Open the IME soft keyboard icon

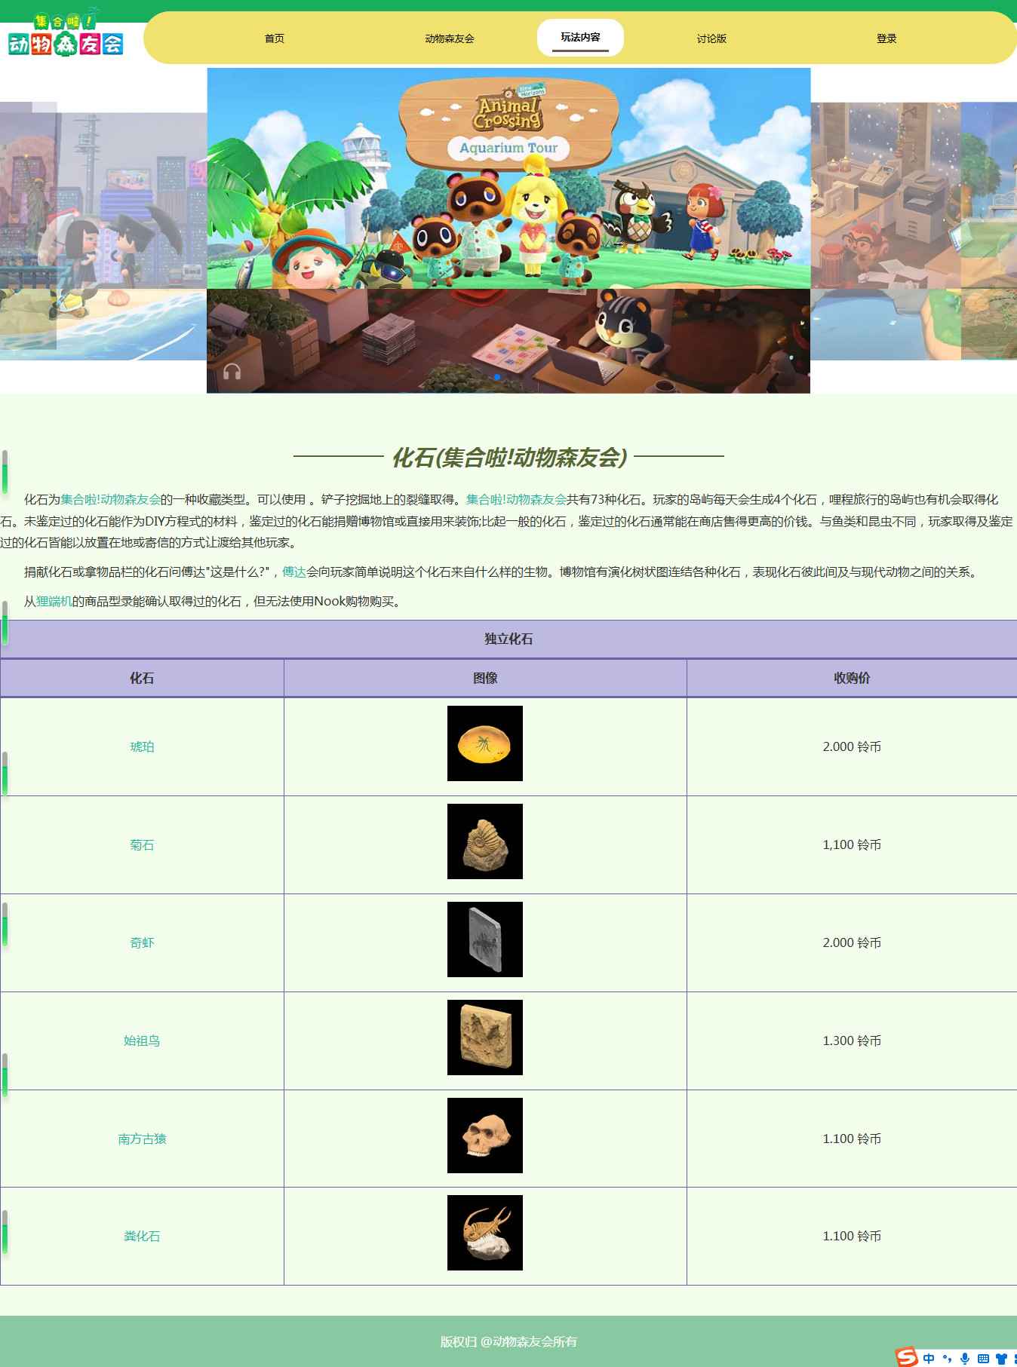tap(983, 1358)
